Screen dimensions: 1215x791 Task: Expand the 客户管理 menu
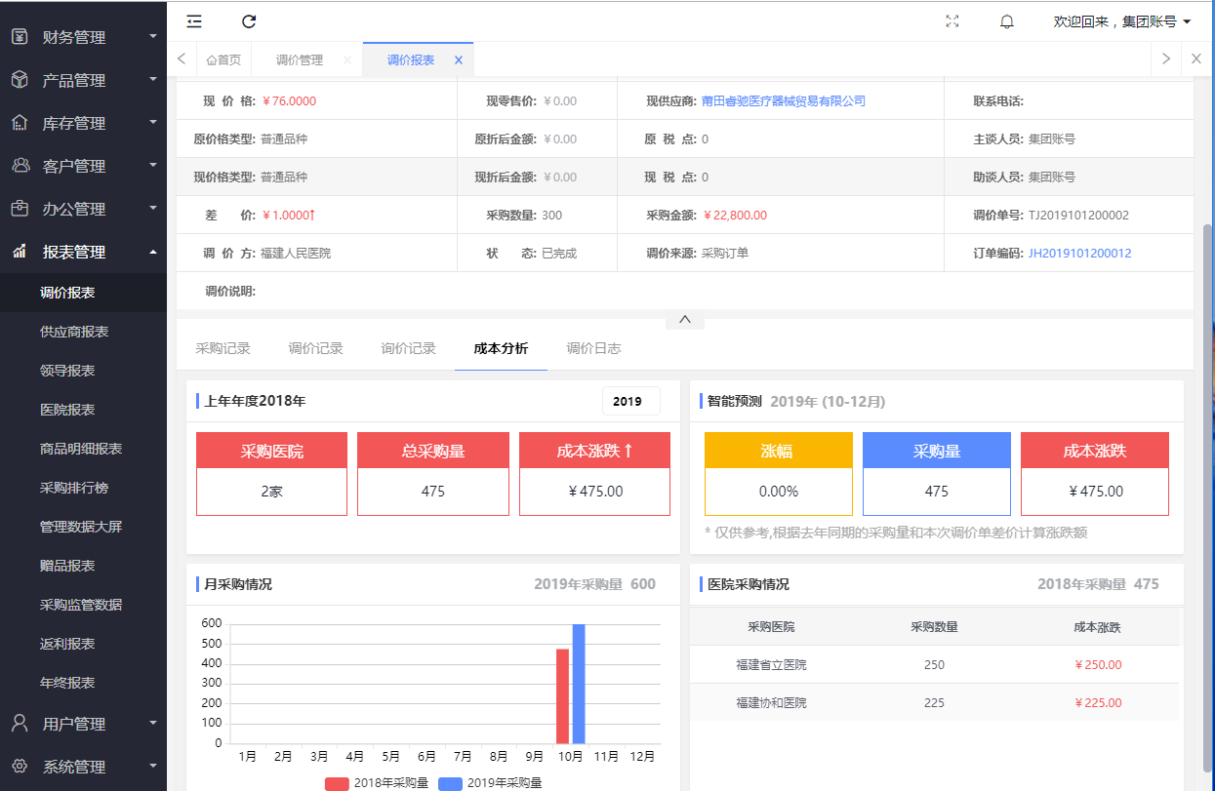click(153, 166)
